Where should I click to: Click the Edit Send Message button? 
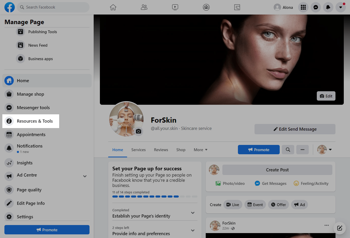coord(295,129)
